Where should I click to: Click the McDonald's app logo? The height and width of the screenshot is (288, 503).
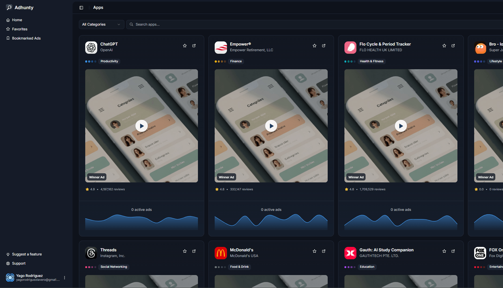click(221, 253)
